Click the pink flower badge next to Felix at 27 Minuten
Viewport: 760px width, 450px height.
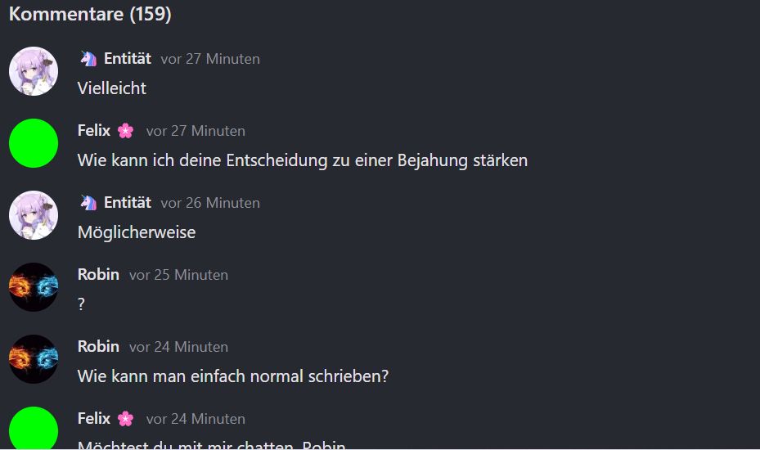coord(125,131)
